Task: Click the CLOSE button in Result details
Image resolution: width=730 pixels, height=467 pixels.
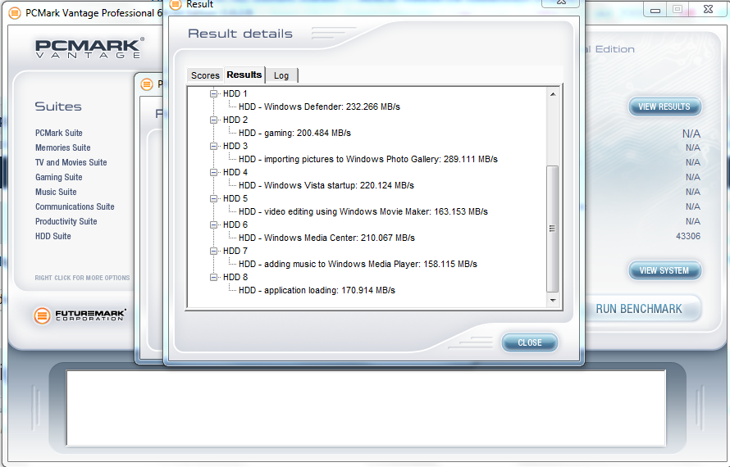Action: pos(530,342)
